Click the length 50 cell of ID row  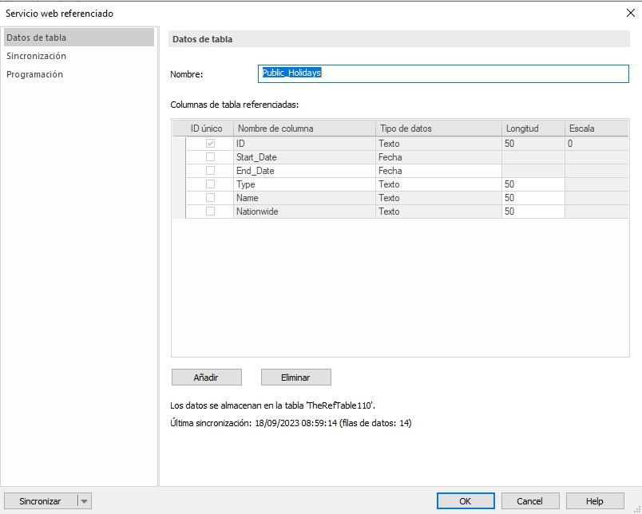click(533, 144)
